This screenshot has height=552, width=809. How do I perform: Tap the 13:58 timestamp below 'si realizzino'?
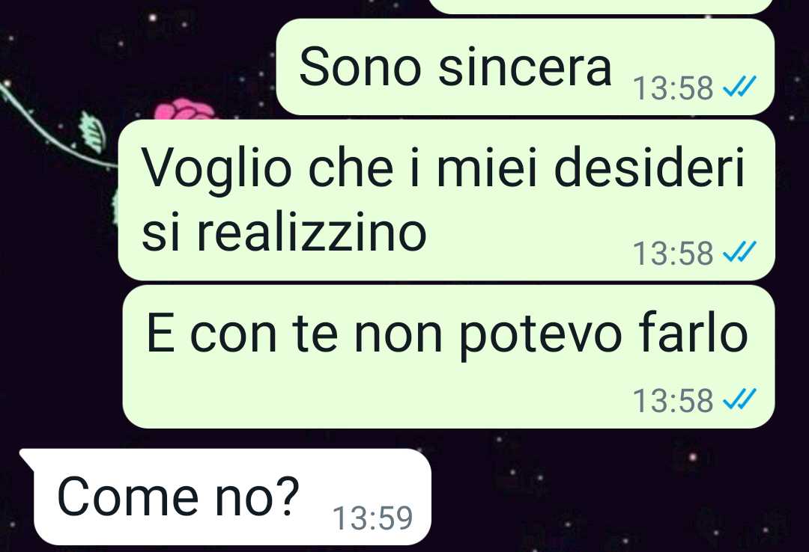pyautogui.click(x=673, y=253)
